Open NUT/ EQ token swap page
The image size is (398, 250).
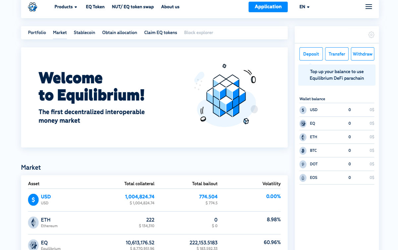[133, 7]
